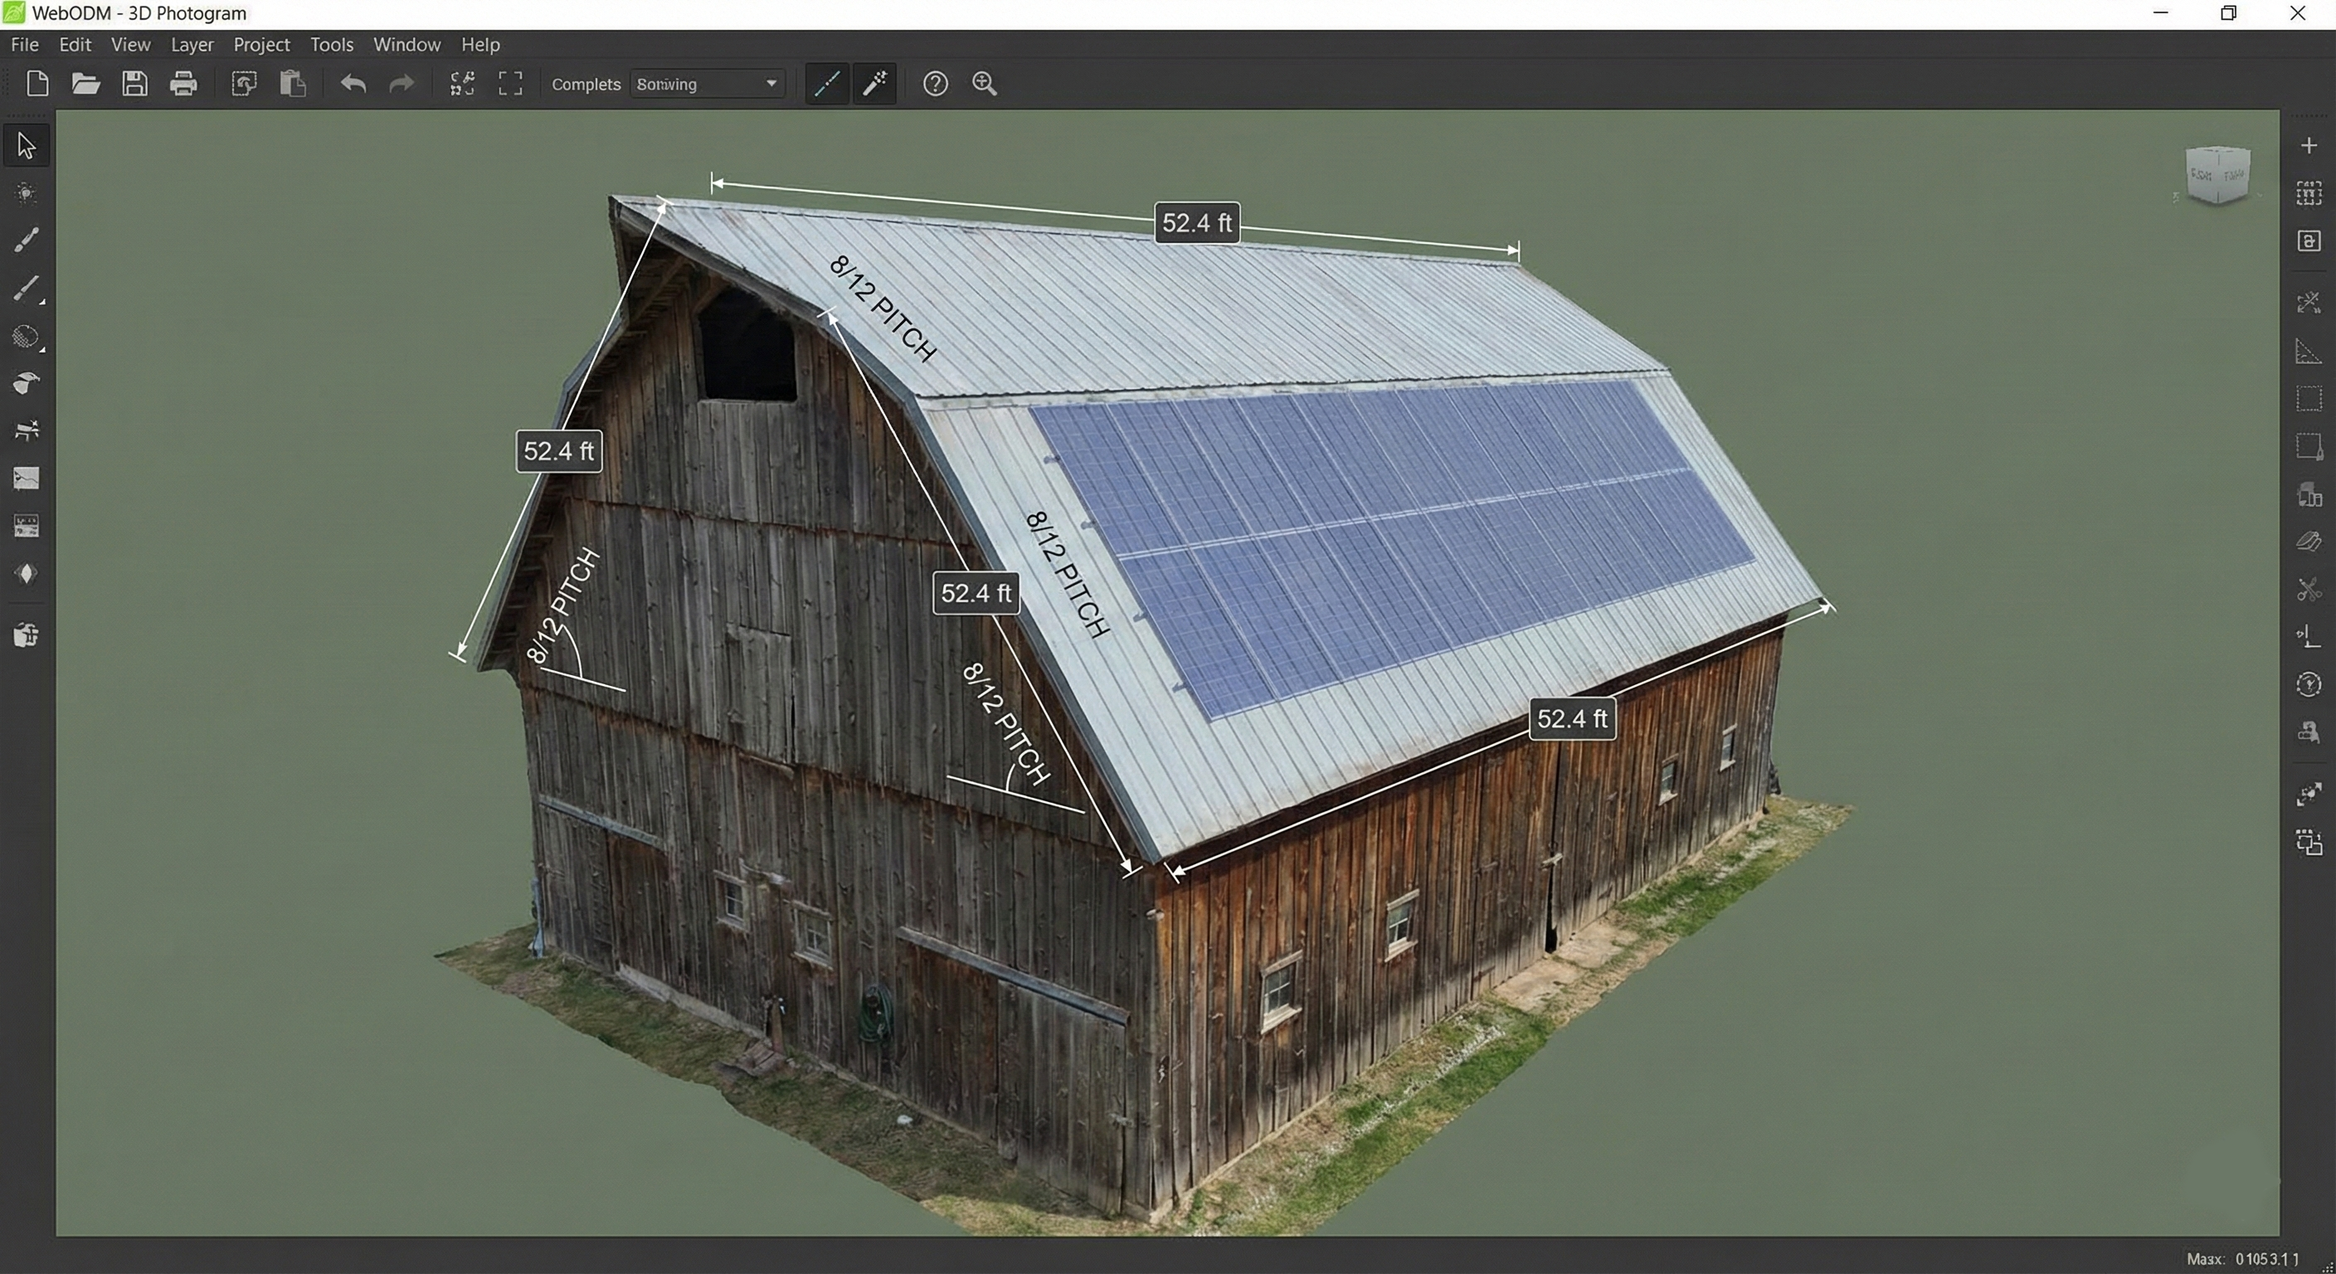Undo the last action
The height and width of the screenshot is (1274, 2336).
pyautogui.click(x=353, y=85)
